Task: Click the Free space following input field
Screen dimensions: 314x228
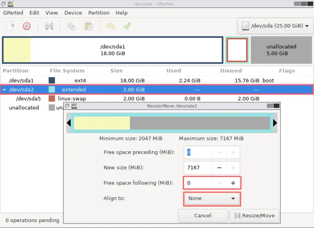Action: (198, 183)
